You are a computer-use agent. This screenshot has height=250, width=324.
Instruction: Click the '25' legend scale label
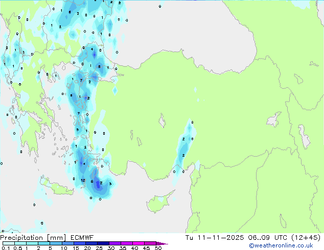click(x=99, y=248)
